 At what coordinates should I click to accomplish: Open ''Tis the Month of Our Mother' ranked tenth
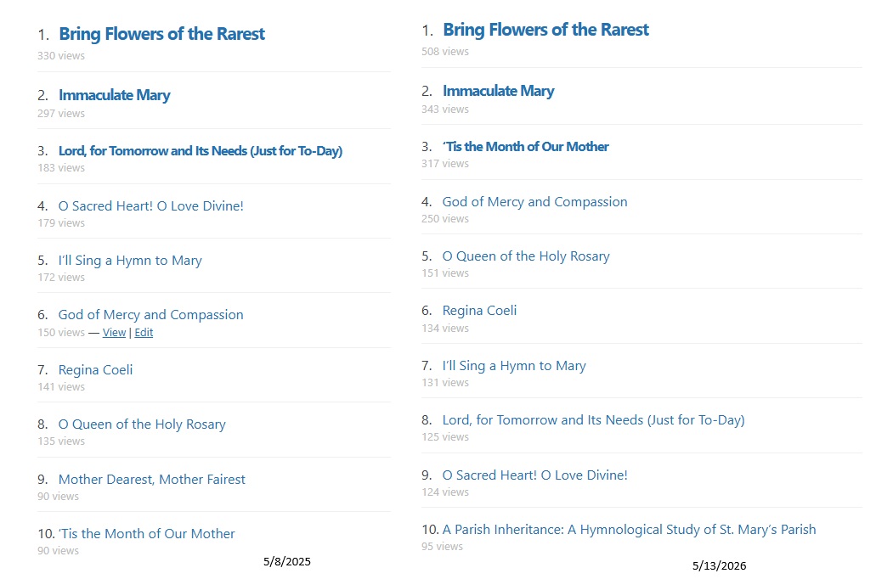pyautogui.click(x=147, y=534)
